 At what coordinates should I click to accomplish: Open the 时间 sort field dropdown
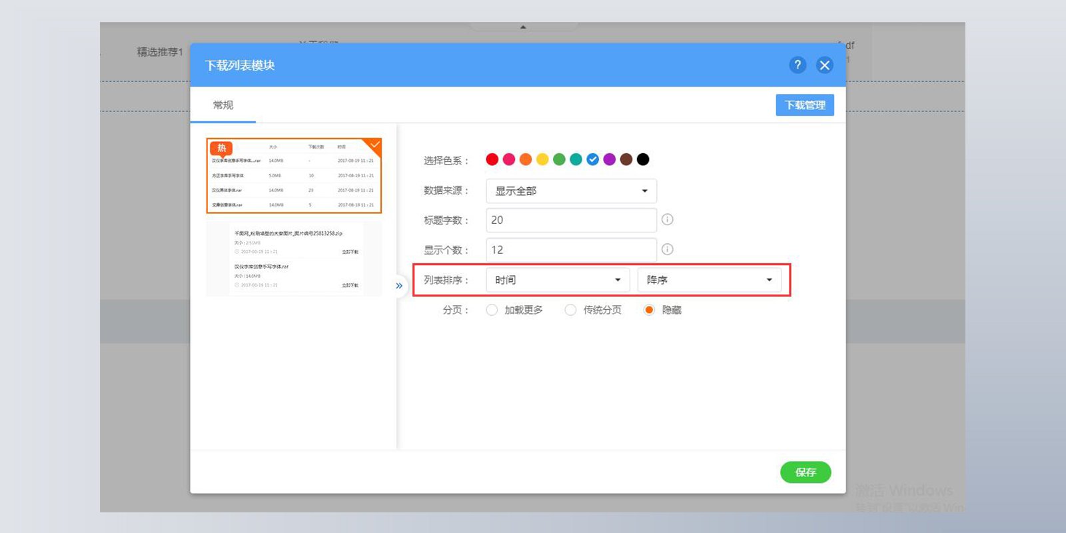click(x=558, y=280)
